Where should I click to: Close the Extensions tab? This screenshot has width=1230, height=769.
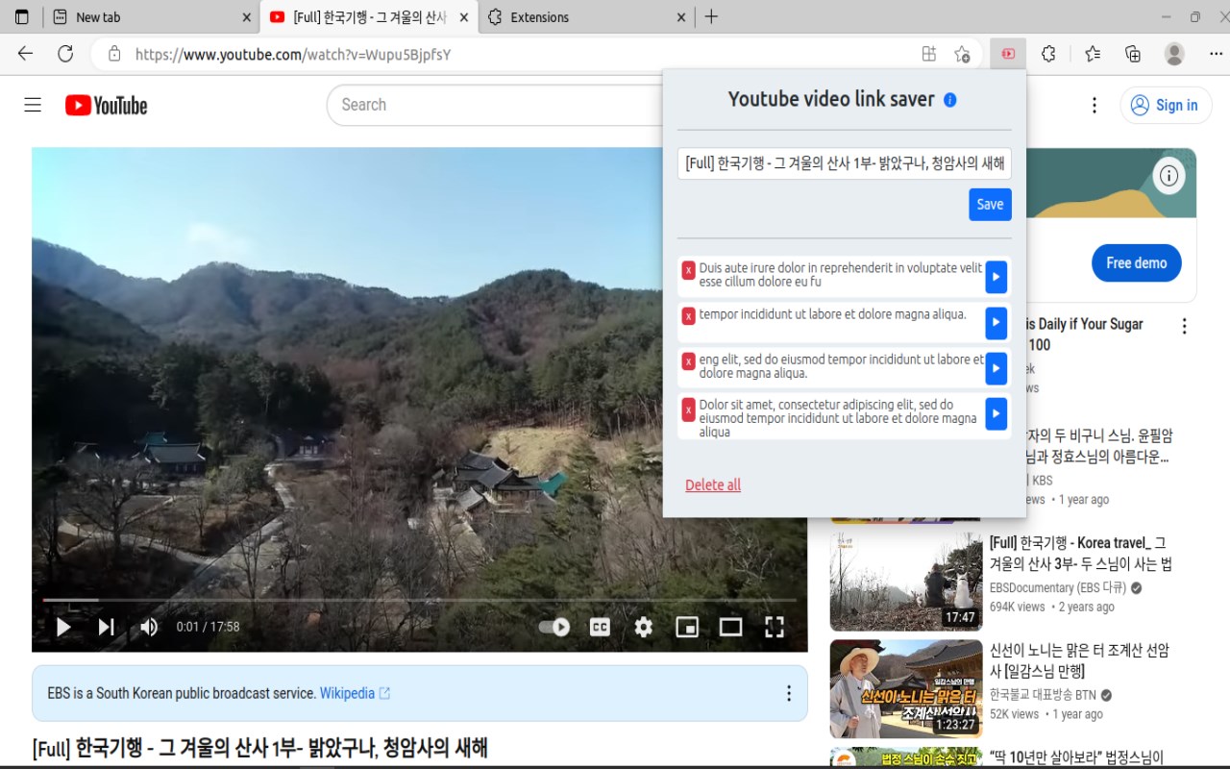click(681, 16)
